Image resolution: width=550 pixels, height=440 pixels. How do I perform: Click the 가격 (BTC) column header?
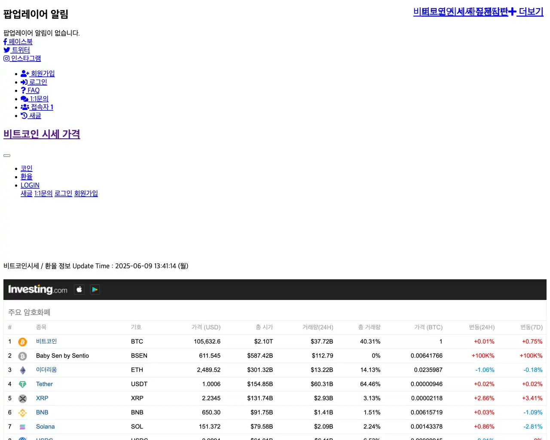point(428,327)
